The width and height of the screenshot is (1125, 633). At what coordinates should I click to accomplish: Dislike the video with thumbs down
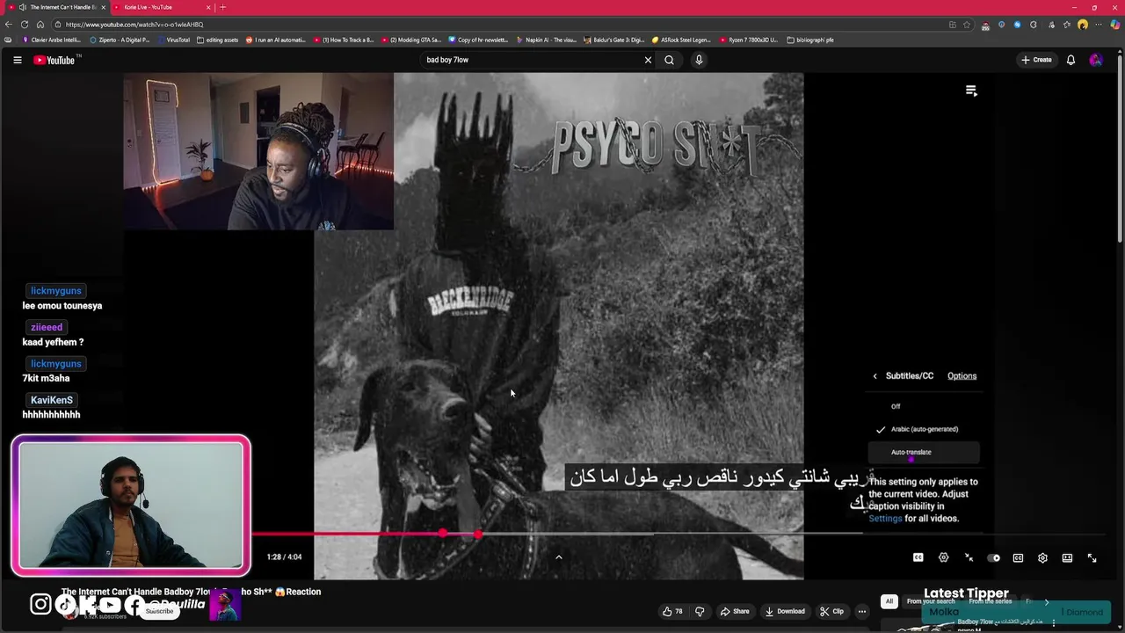[x=700, y=611]
